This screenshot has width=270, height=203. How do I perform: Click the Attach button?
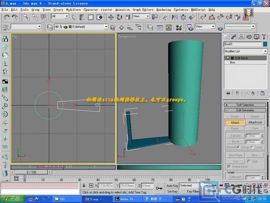click(x=235, y=122)
